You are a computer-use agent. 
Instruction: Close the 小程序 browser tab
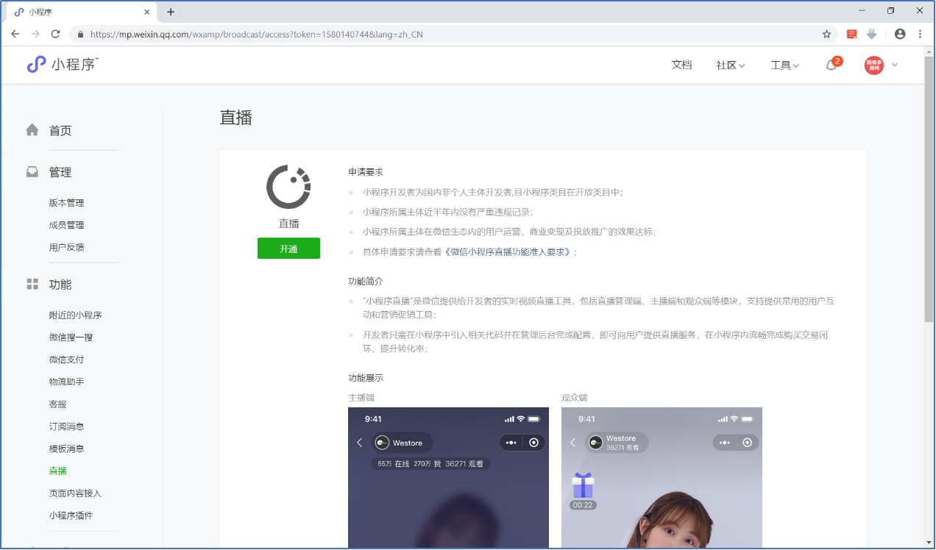click(147, 12)
